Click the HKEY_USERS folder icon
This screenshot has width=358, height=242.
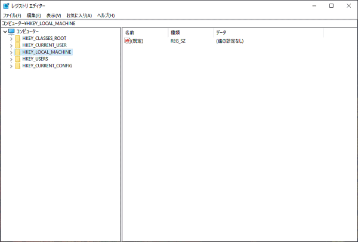click(17, 59)
